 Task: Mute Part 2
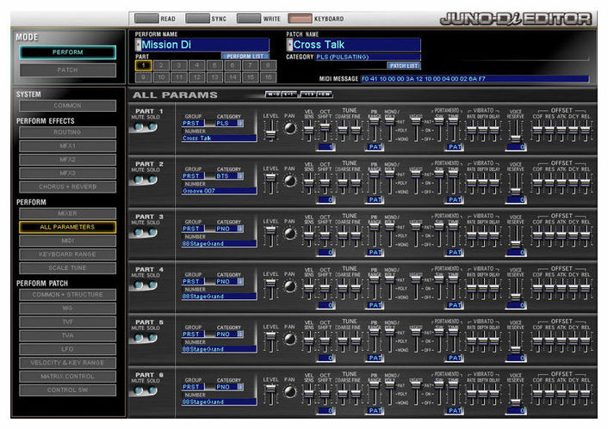[x=139, y=180]
